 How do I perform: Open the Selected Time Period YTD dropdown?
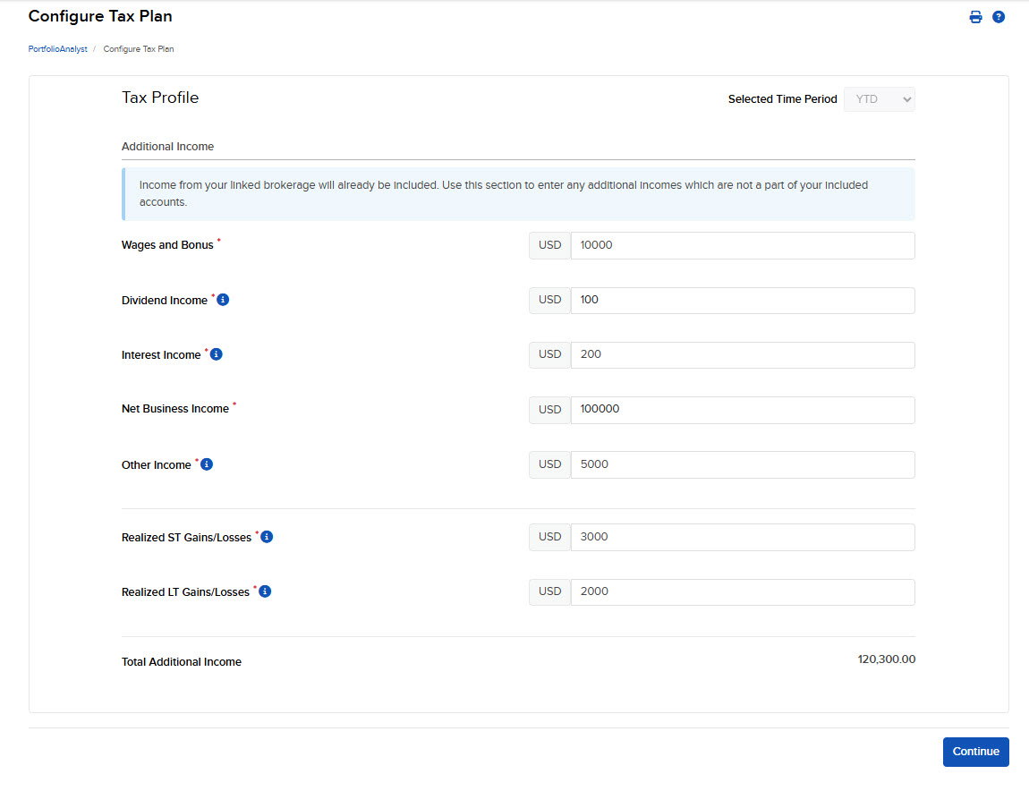(879, 99)
